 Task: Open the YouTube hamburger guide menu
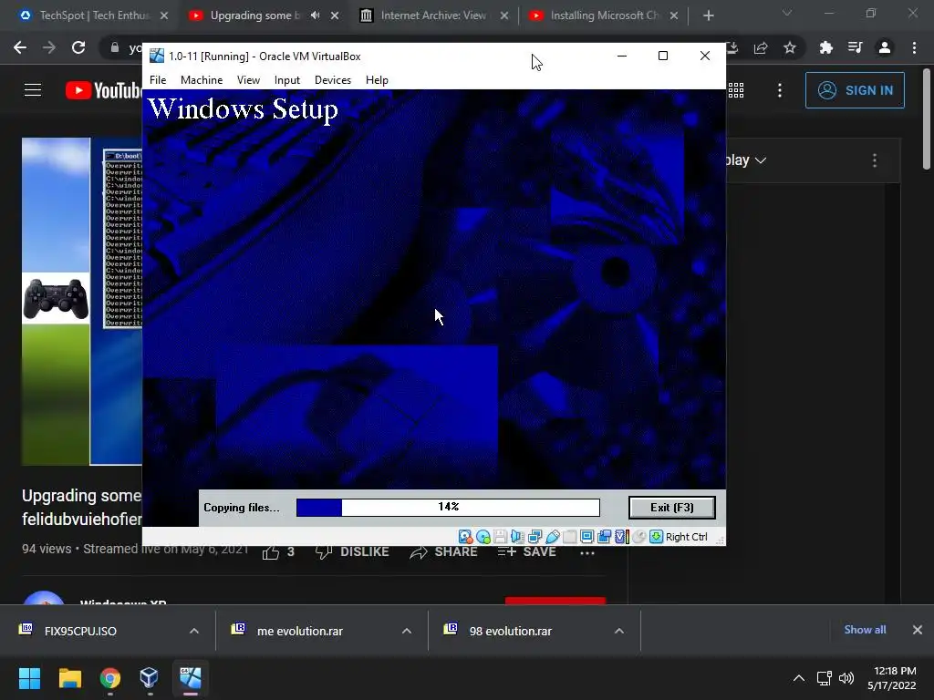pos(33,90)
